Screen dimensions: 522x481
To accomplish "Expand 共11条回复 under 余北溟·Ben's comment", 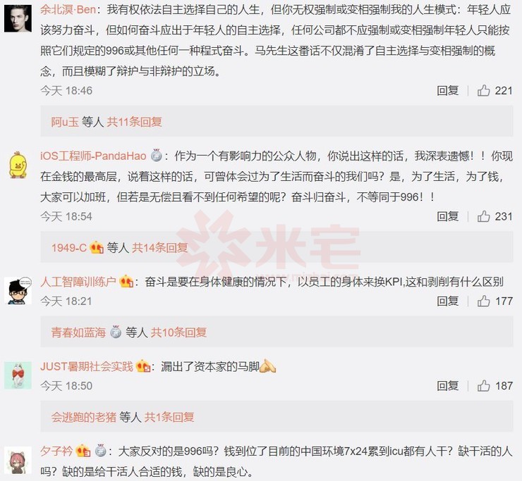I will pos(134,122).
